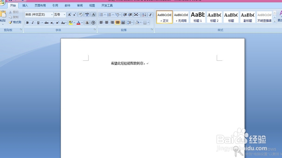Click the character shading icon
Viewport: 282px width, 158px height.
point(87,23)
